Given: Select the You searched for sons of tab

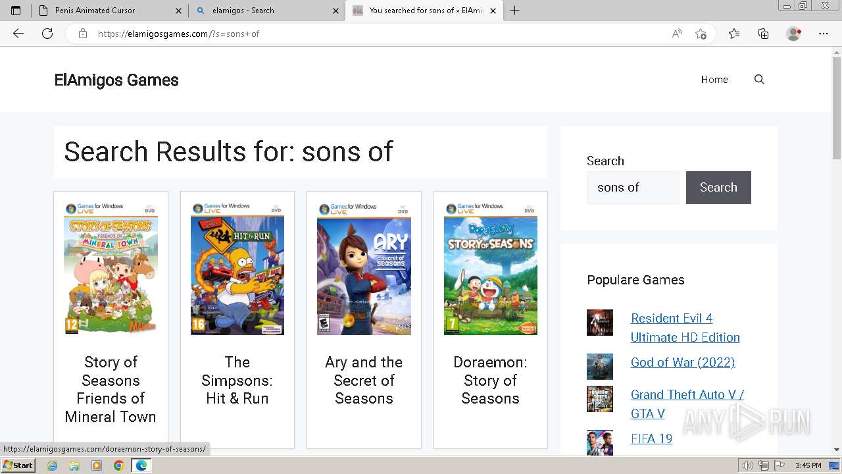Looking at the screenshot, I should 424,11.
